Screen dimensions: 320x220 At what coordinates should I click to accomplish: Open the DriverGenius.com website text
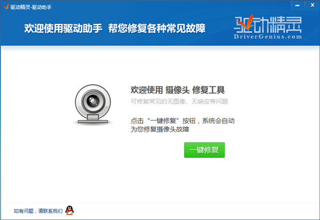[268, 37]
